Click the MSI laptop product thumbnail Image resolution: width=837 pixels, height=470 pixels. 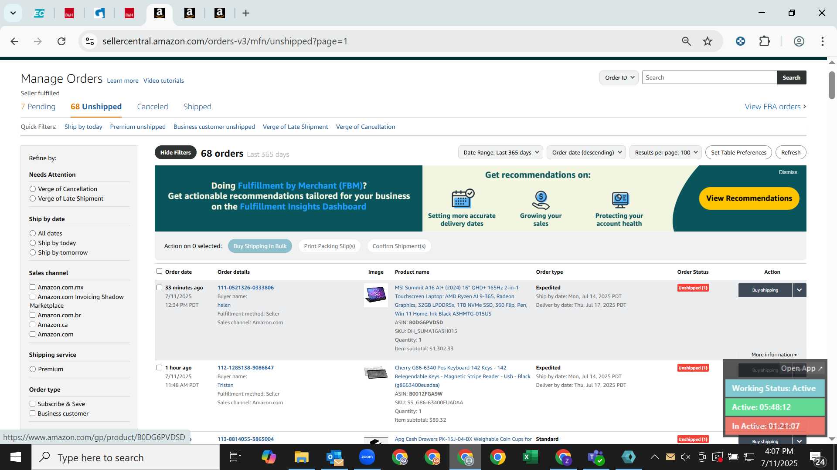coord(376,295)
